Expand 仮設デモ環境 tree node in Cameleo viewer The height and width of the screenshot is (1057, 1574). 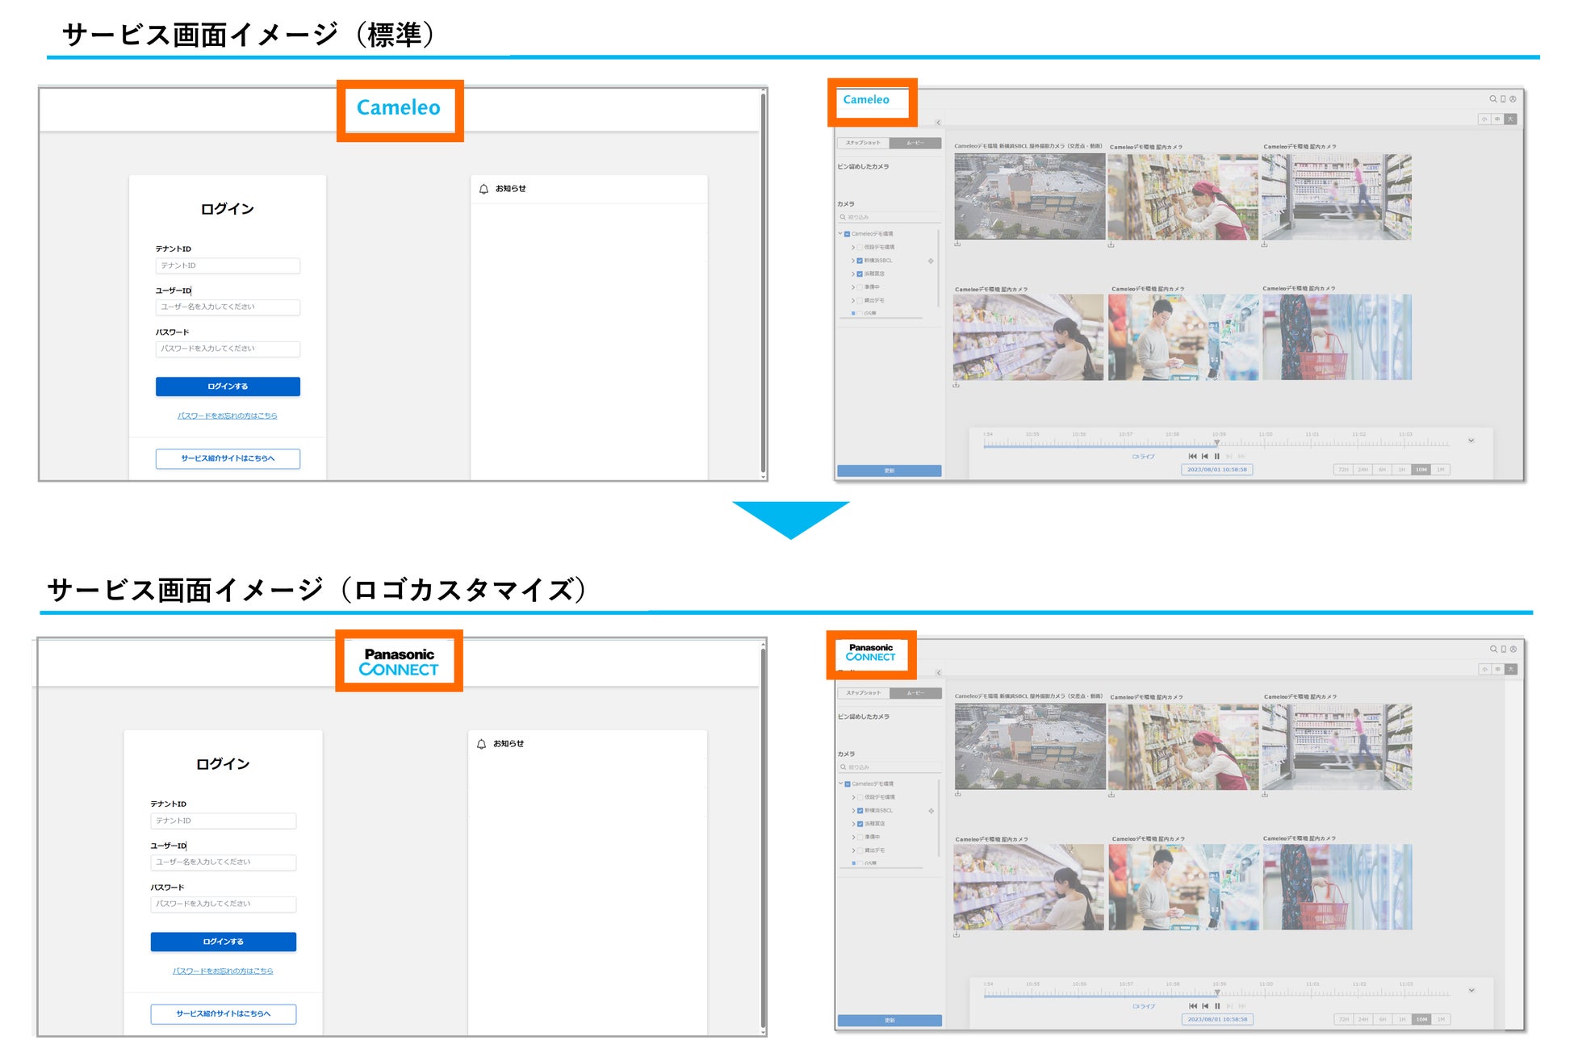pos(853,247)
